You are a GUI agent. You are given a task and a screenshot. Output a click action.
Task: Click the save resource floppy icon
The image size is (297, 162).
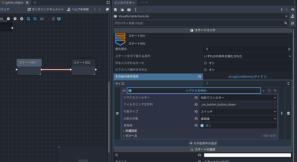[x=129, y=9]
